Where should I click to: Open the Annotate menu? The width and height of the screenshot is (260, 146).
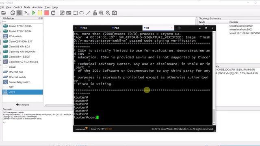[37, 7]
